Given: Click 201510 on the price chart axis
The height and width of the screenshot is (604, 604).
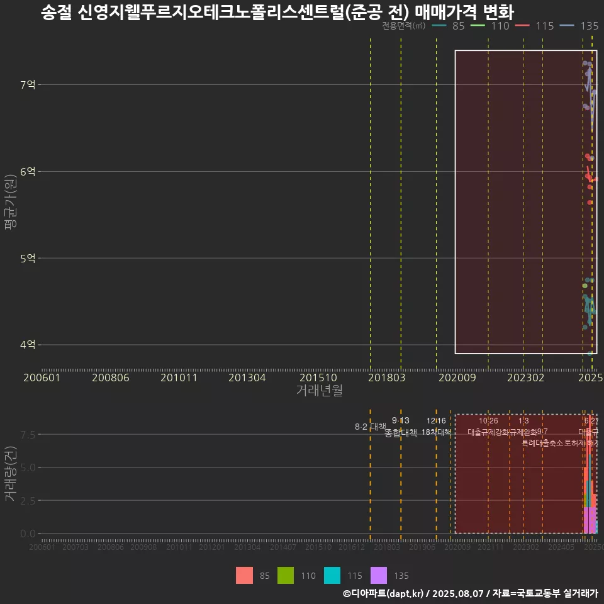Looking at the screenshot, I should [318, 377].
